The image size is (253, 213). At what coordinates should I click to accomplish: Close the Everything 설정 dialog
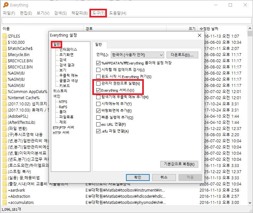tap(200, 35)
